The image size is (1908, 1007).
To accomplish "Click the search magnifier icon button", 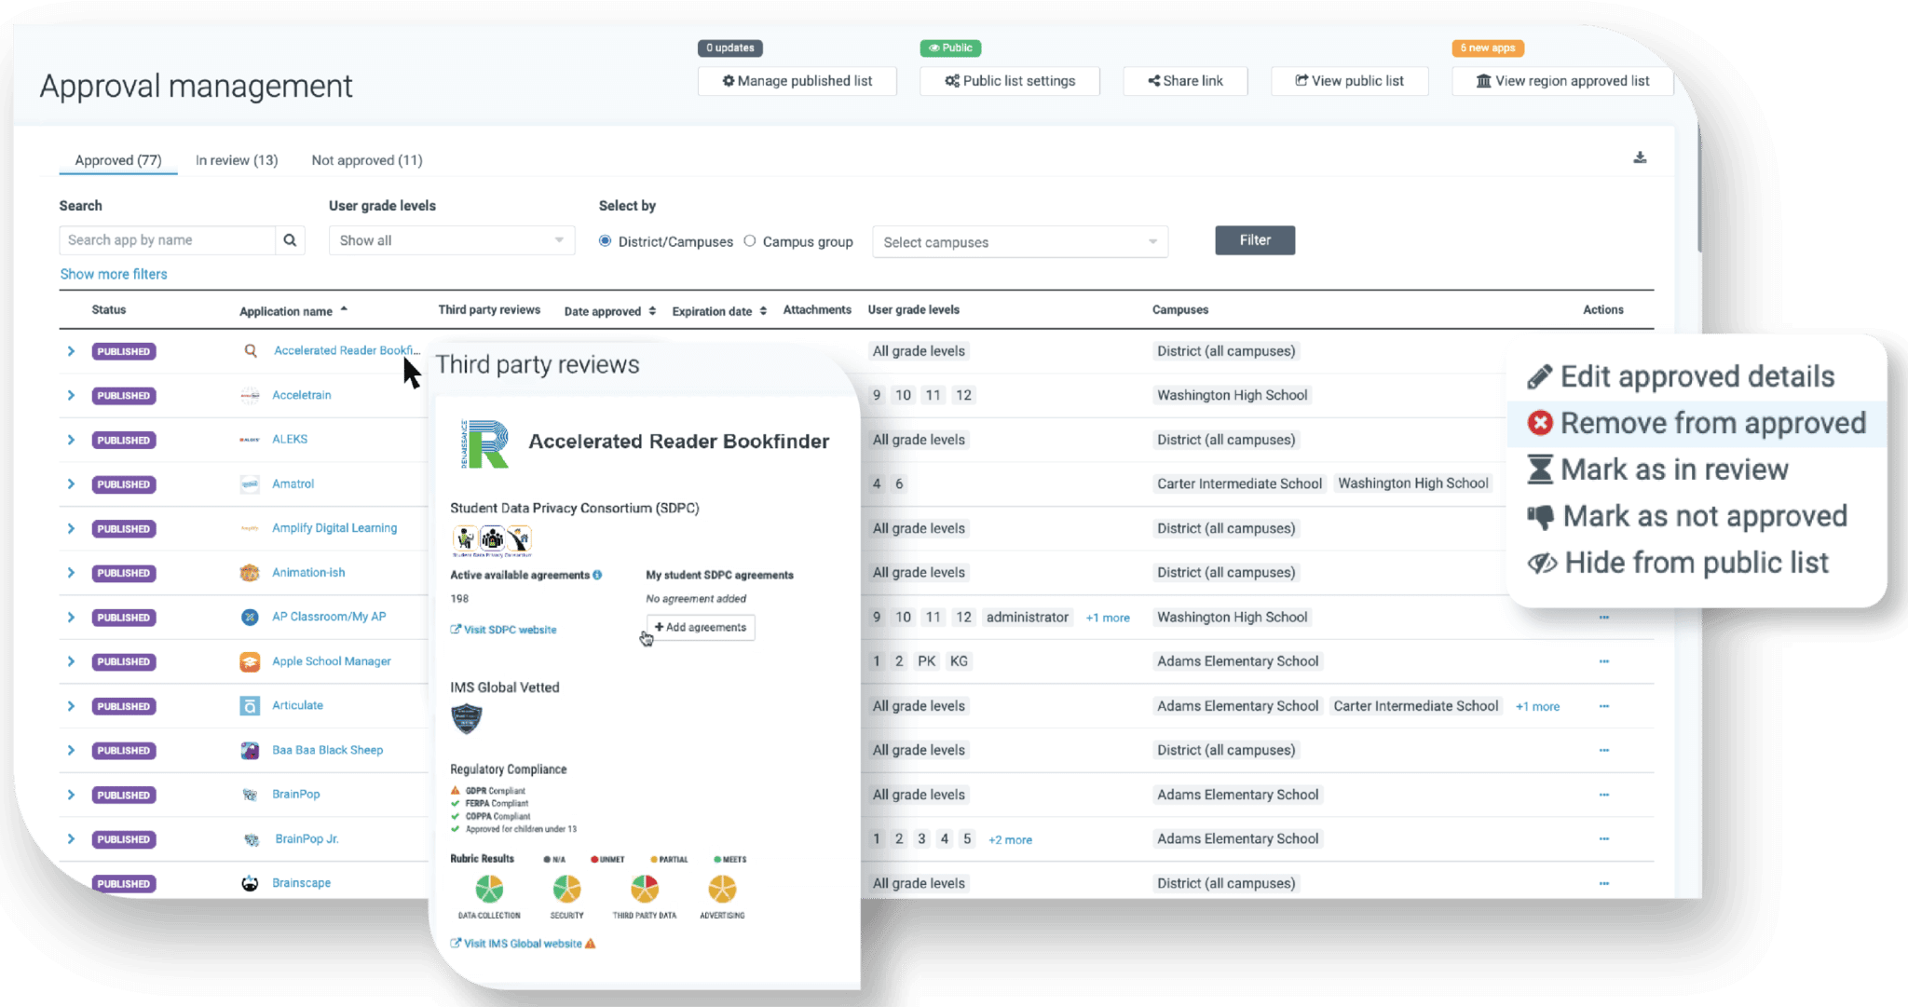I will tap(290, 240).
